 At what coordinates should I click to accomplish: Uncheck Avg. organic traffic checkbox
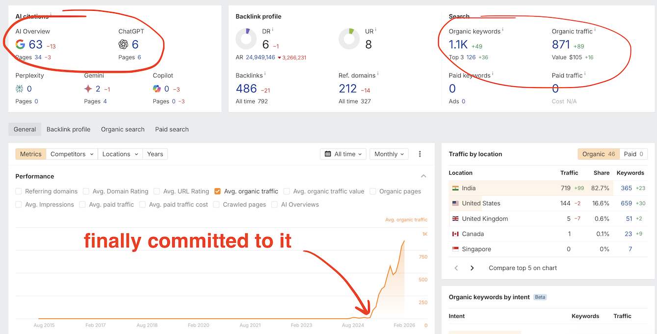point(217,191)
